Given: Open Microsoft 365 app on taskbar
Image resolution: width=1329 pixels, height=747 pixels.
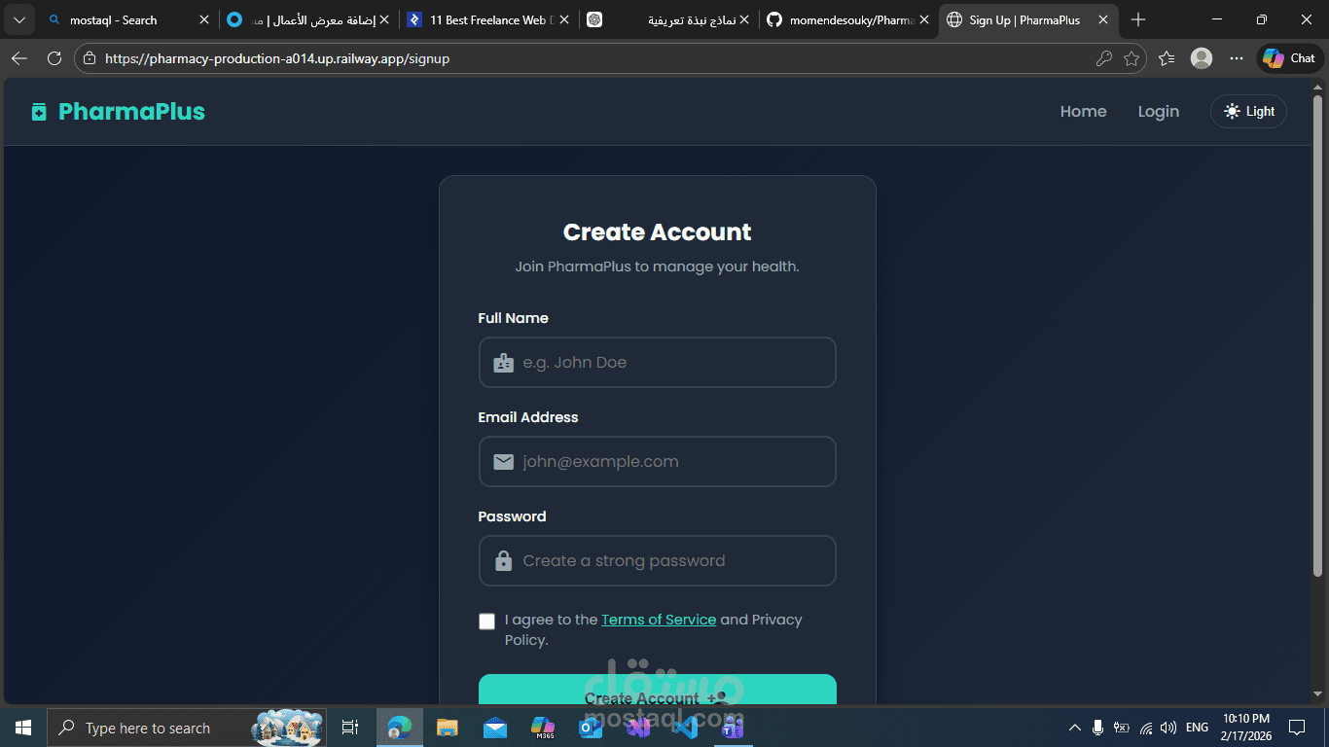Looking at the screenshot, I should pyautogui.click(x=543, y=728).
